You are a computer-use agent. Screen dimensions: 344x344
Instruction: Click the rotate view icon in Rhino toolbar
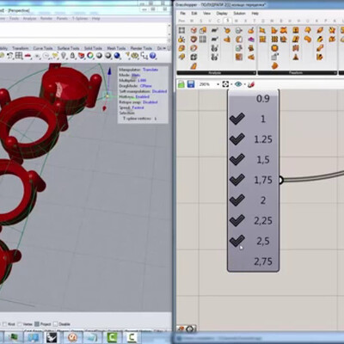point(10,56)
